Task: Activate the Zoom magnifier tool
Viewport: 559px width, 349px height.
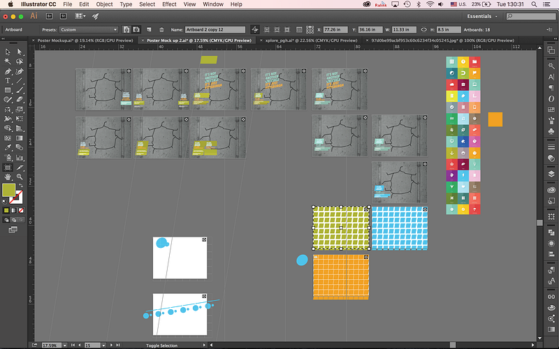Action: tap(19, 177)
